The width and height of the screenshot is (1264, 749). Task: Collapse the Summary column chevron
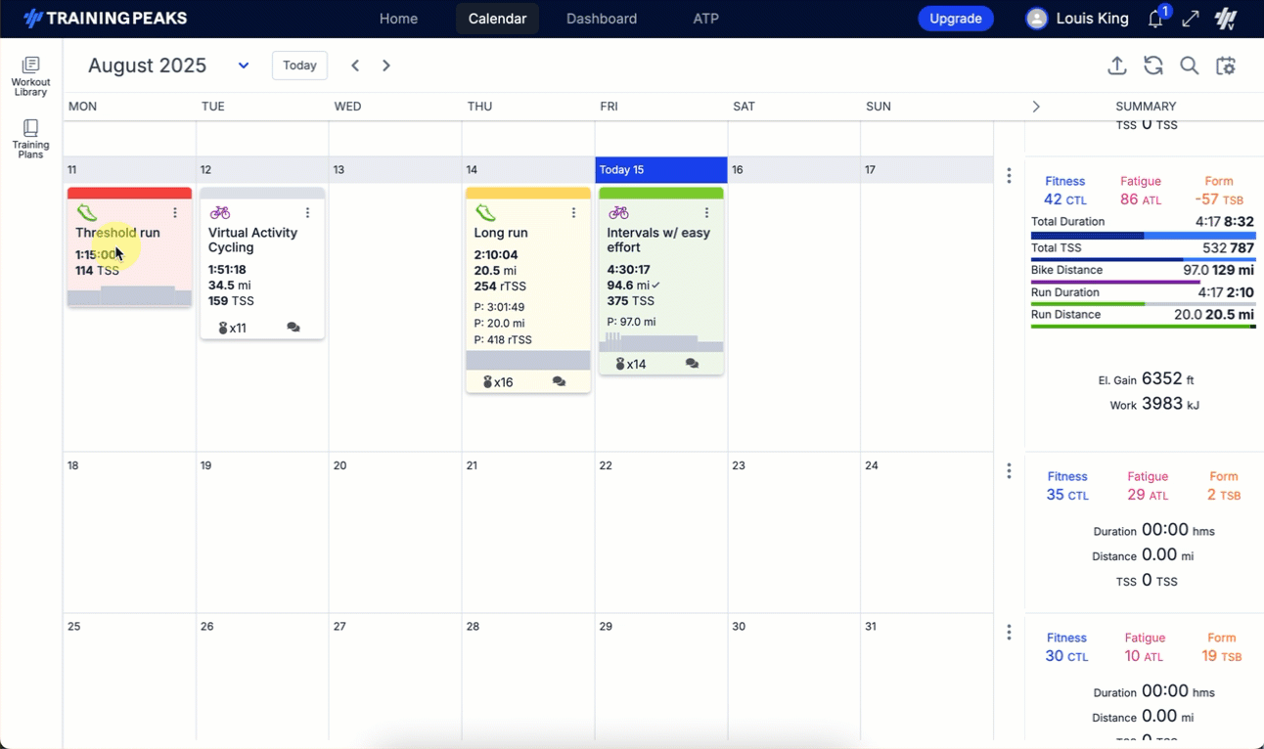point(1036,107)
